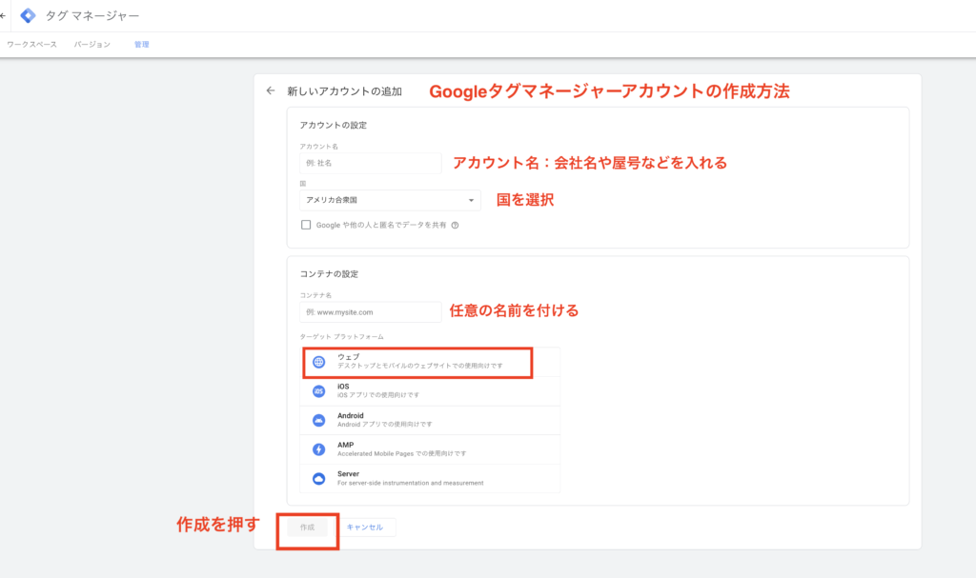976x578 pixels.
Task: Go back using arrow beside 新しいアカウントの追加
Action: tap(270, 90)
